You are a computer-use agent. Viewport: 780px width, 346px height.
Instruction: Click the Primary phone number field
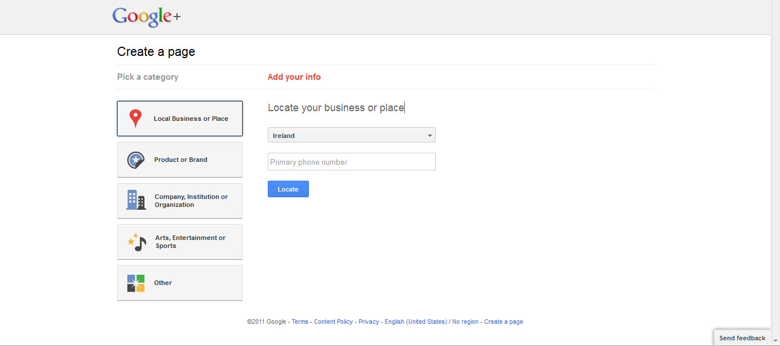point(351,162)
